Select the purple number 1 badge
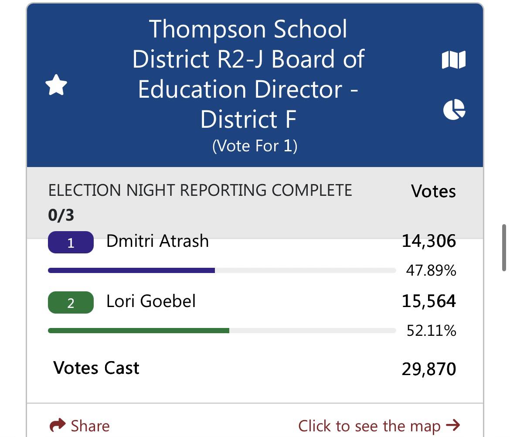This screenshot has width=510, height=437. tap(71, 242)
